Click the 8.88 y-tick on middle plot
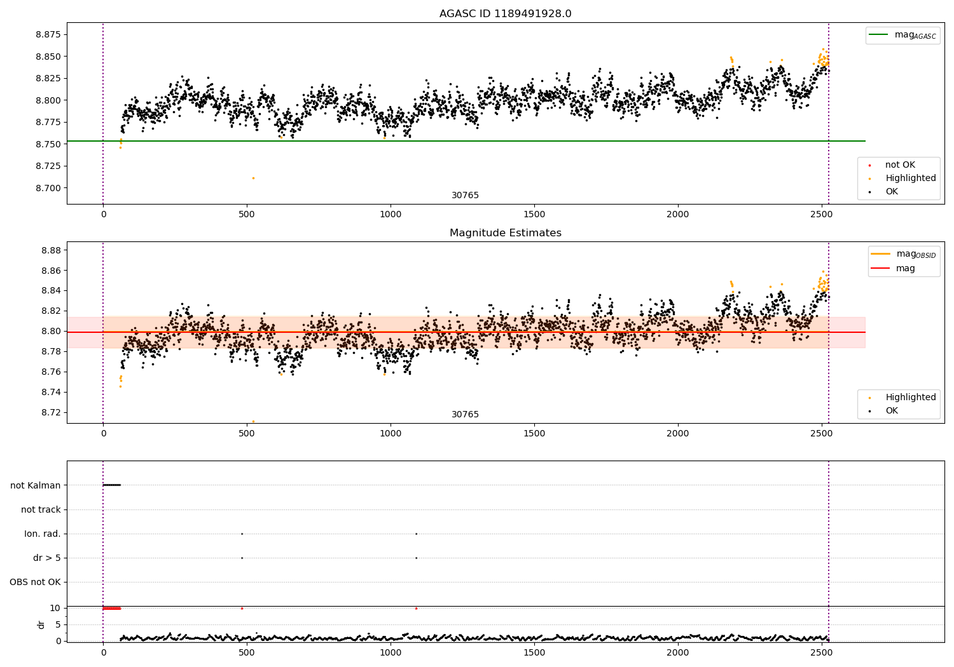954x667 pixels. tap(51, 250)
